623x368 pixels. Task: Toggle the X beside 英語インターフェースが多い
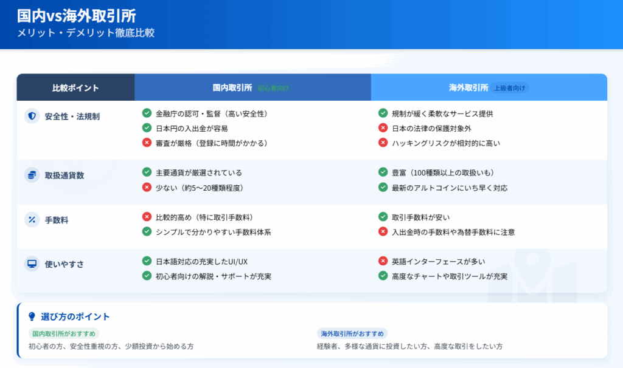pos(383,261)
